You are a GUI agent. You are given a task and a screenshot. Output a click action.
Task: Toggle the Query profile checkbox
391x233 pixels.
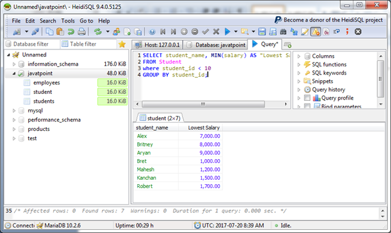[x=307, y=98]
